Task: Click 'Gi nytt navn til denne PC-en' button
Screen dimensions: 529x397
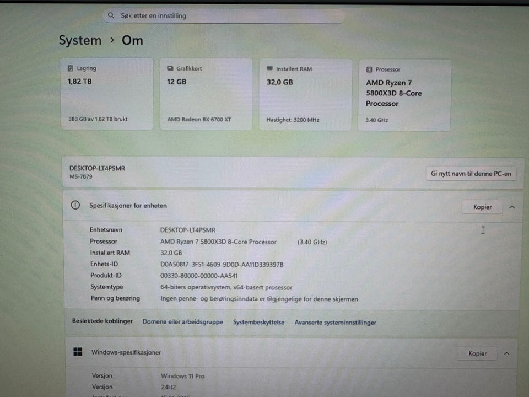Action: pos(471,174)
